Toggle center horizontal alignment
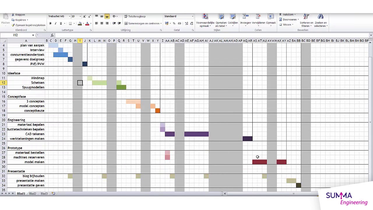Viewport: 373px width, 210px height. point(102,23)
